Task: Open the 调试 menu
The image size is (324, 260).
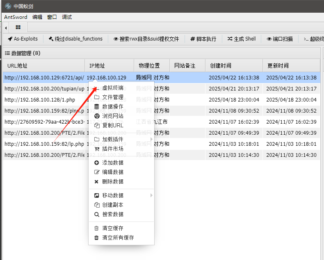Action: pos(67,17)
